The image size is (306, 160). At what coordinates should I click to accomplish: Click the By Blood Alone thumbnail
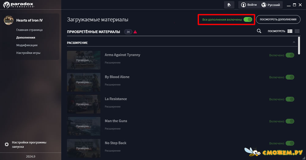click(84, 82)
